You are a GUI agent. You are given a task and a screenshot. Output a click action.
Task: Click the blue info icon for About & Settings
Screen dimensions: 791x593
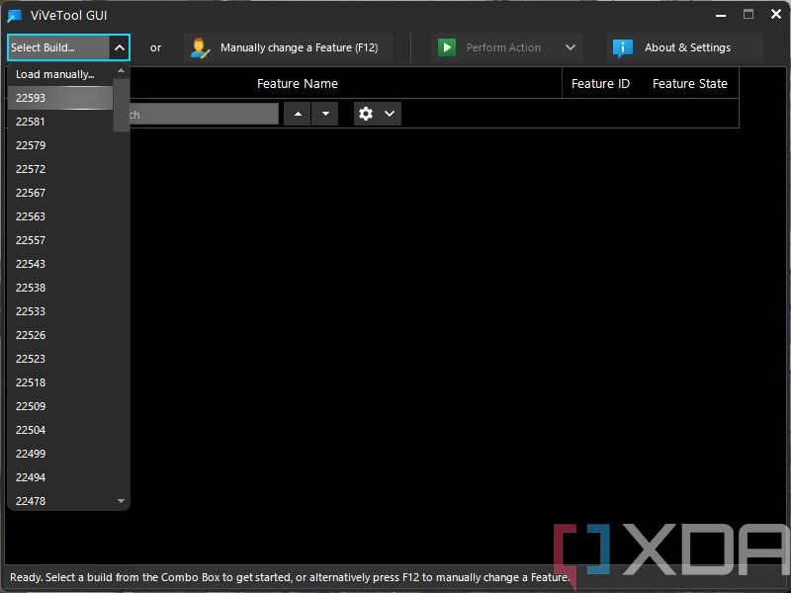click(623, 47)
